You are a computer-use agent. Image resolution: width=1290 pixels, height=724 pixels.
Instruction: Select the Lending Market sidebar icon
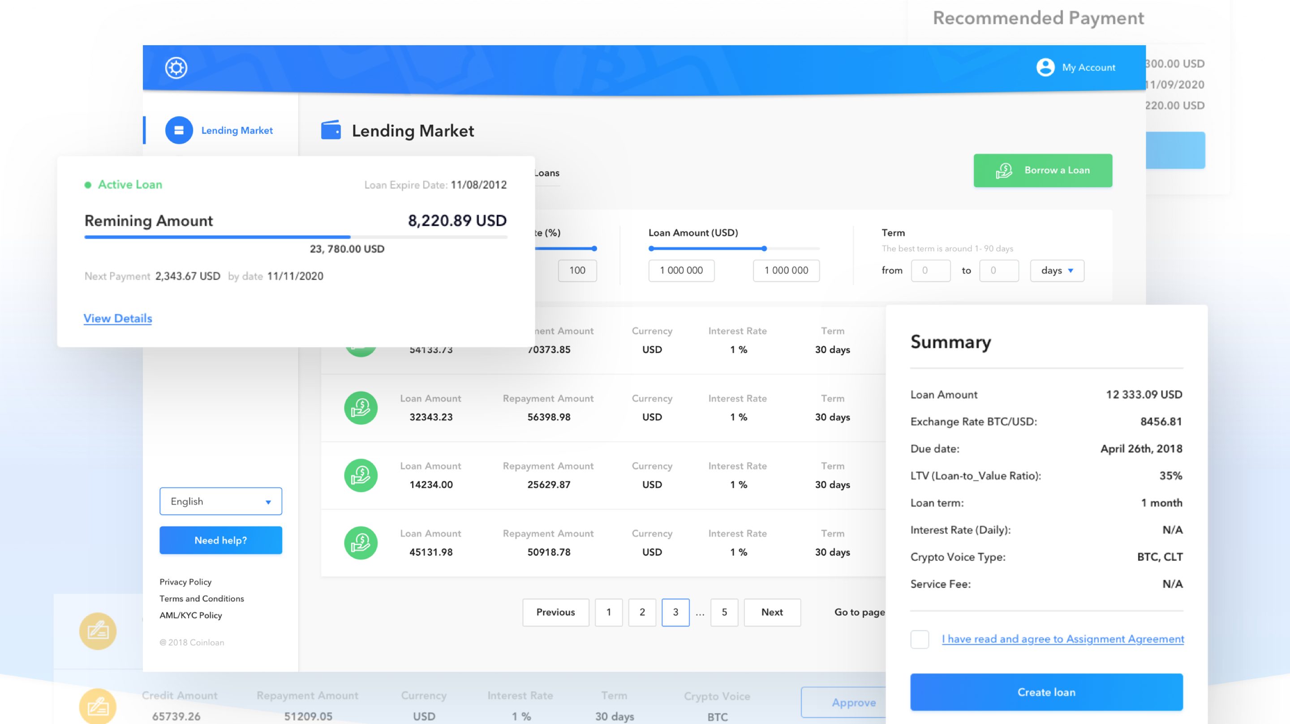(179, 130)
